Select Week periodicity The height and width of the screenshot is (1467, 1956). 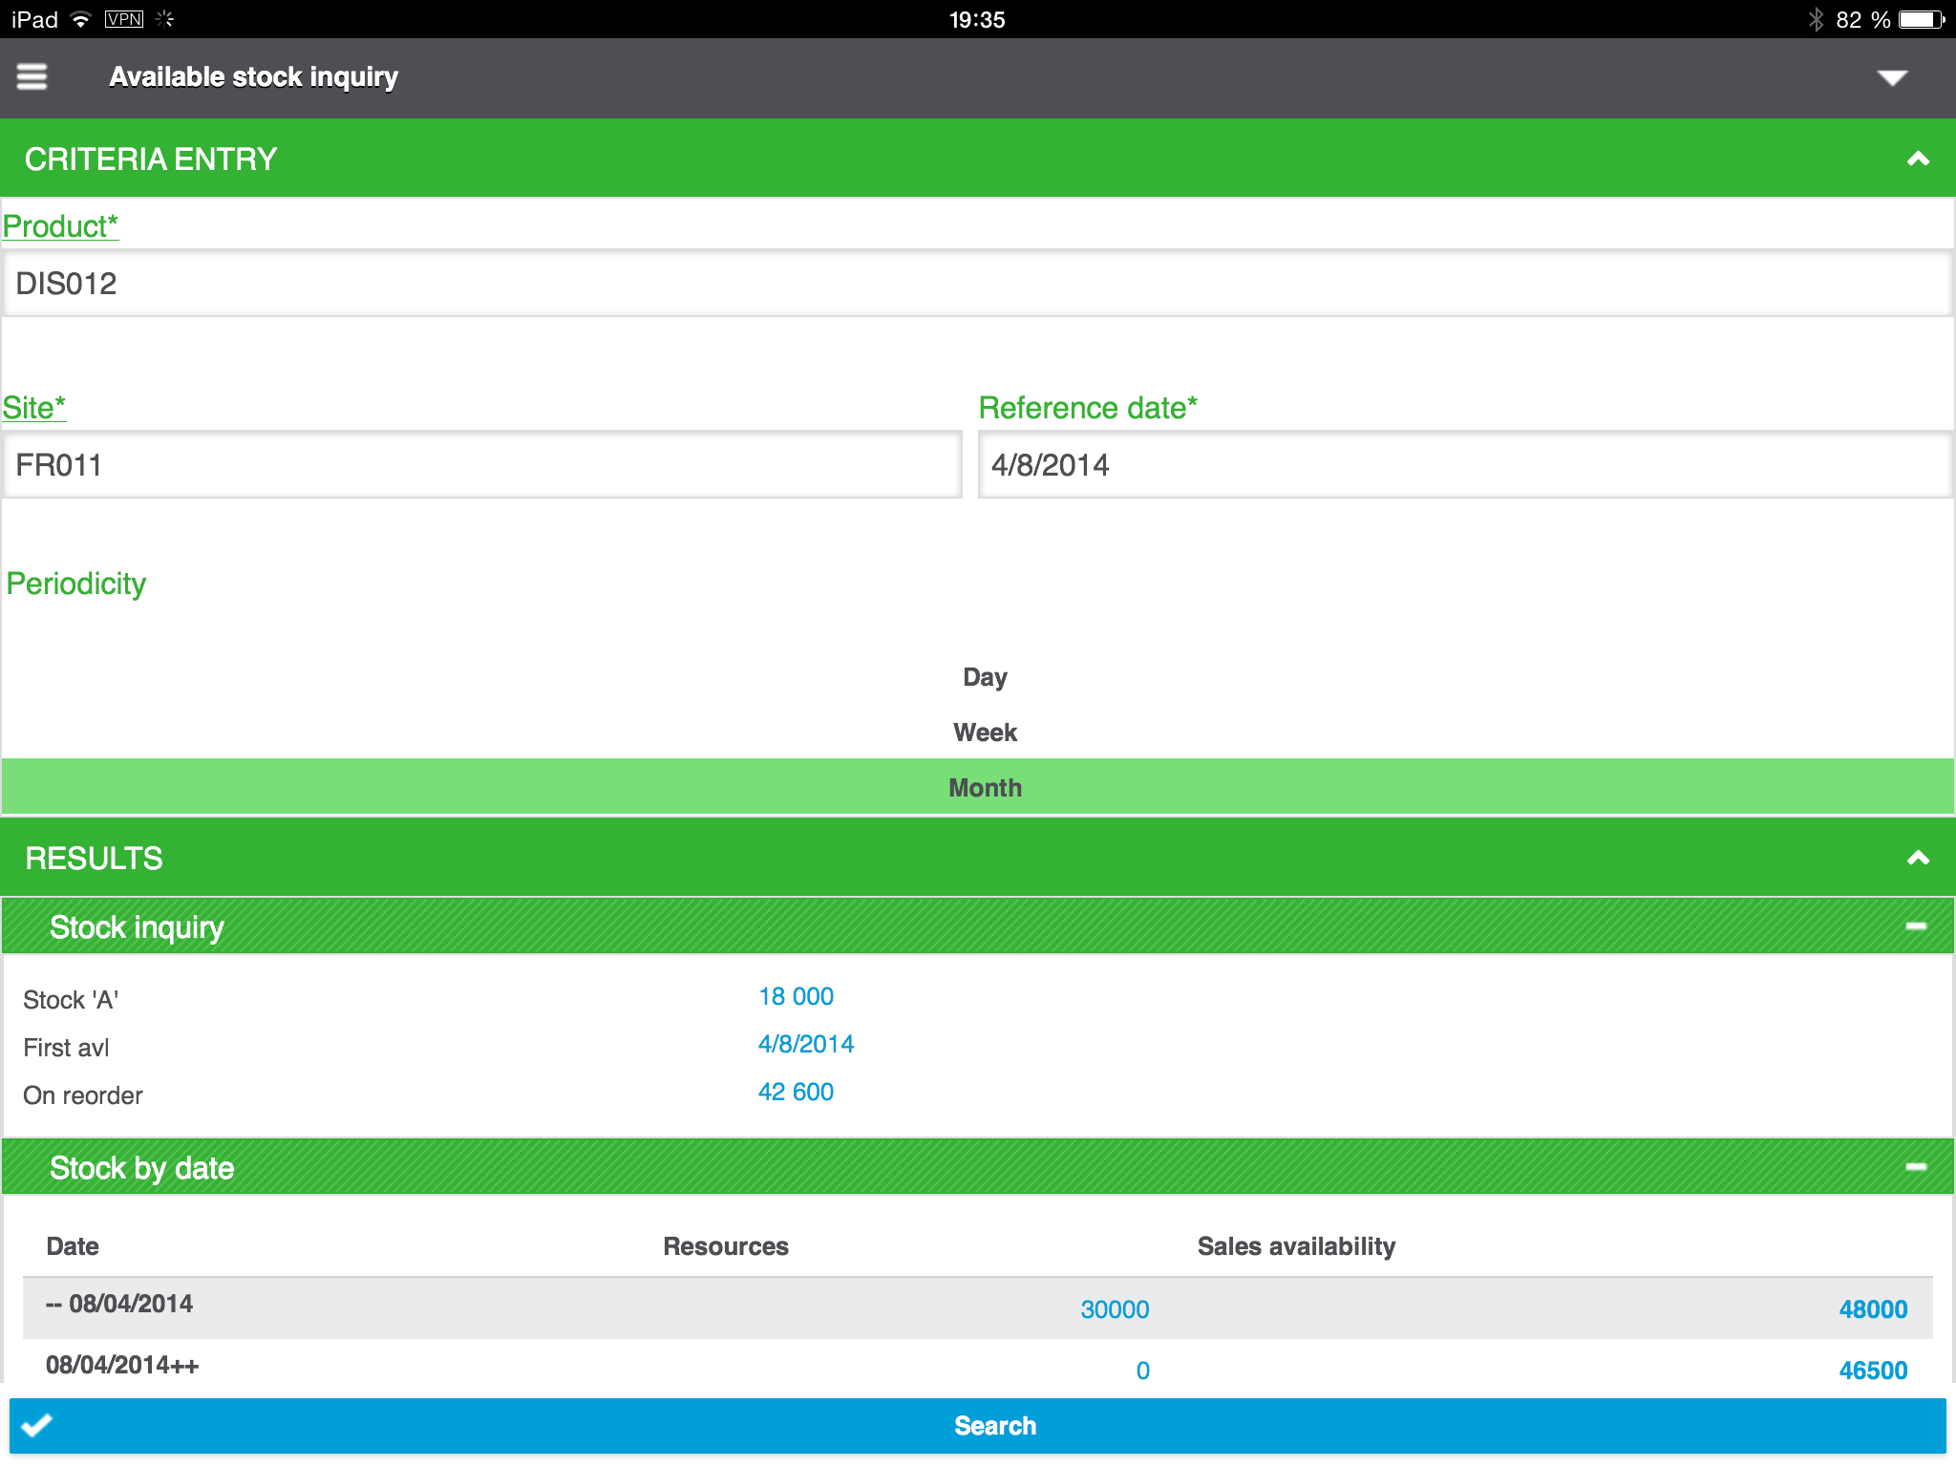[985, 732]
